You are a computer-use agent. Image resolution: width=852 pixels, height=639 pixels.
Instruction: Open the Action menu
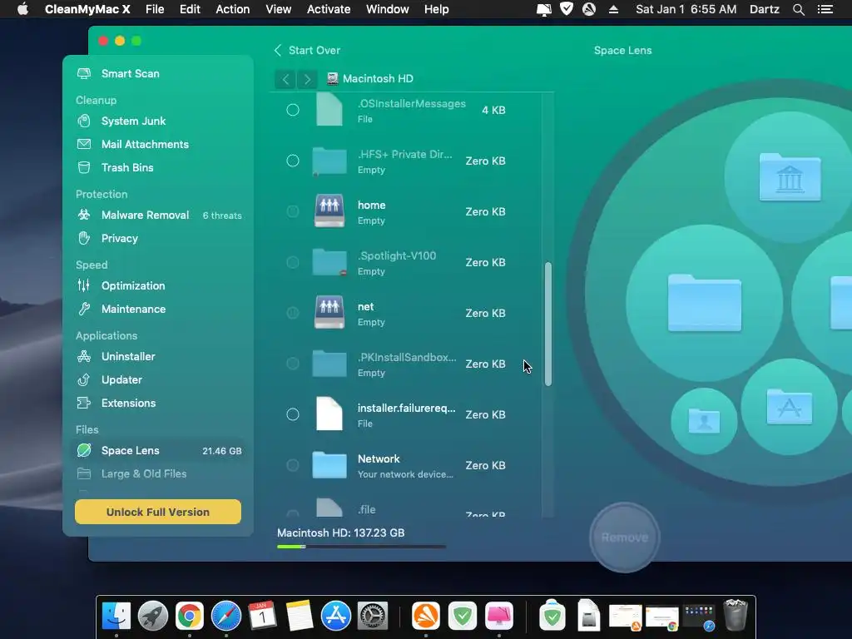pos(233,9)
